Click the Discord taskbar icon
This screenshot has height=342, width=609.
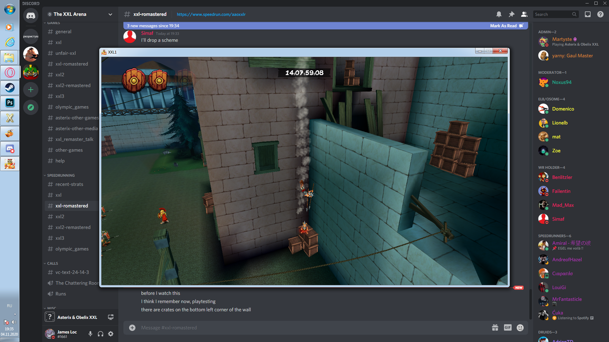click(x=10, y=148)
